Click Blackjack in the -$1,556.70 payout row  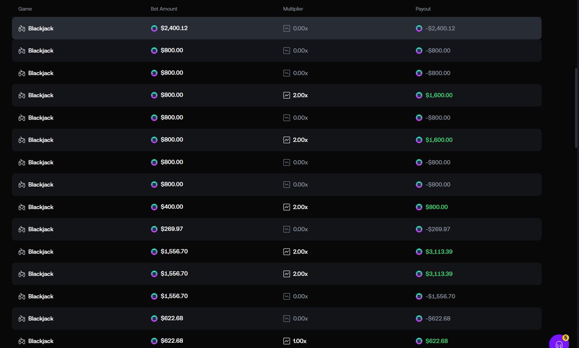tap(41, 296)
